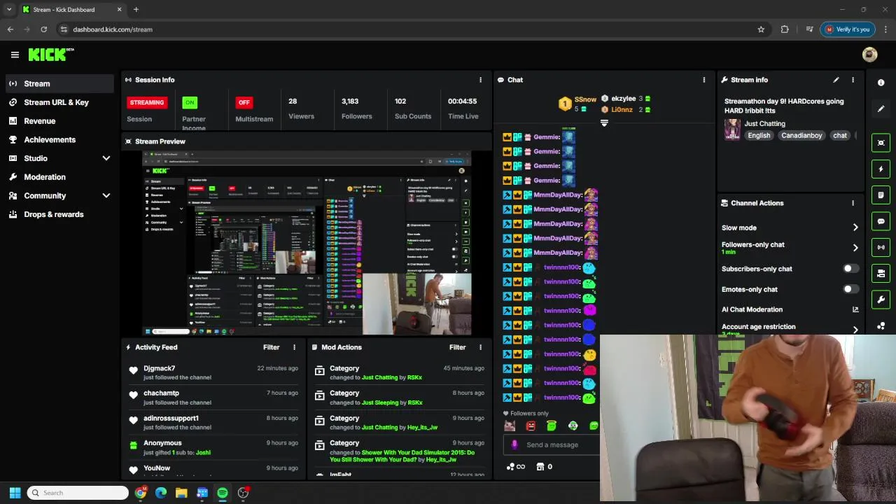This screenshot has height=504, width=896.
Task: Toggle Emotes-only chat switch
Action: click(x=850, y=289)
